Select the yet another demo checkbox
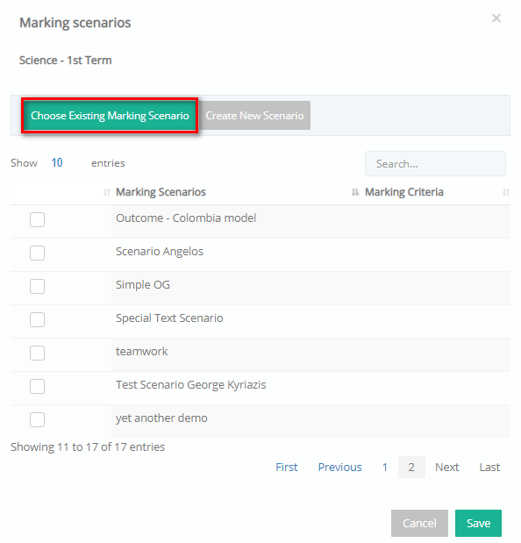Viewport: 521px width, 543px height. click(x=37, y=419)
